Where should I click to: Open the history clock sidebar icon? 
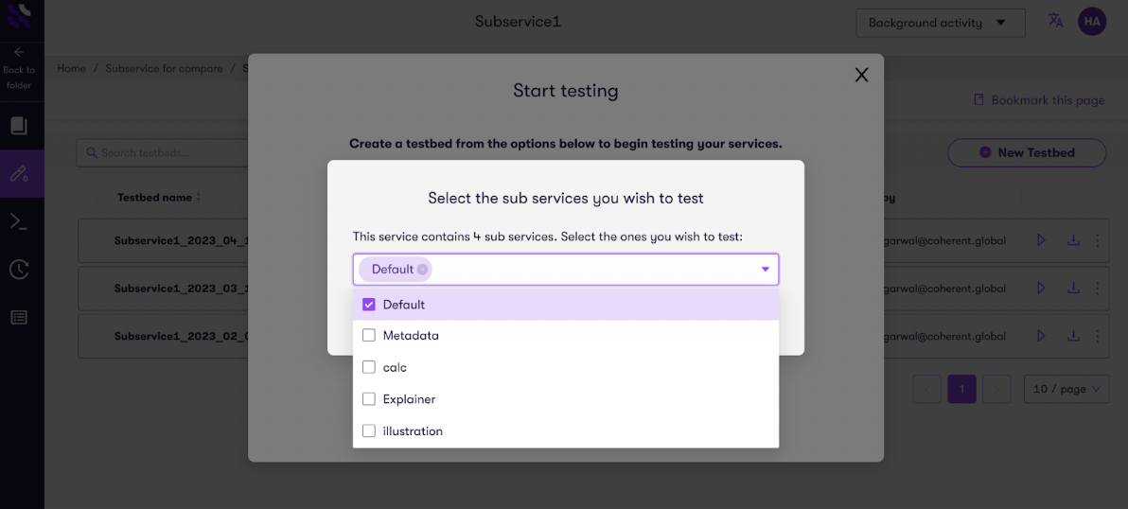[x=19, y=270]
